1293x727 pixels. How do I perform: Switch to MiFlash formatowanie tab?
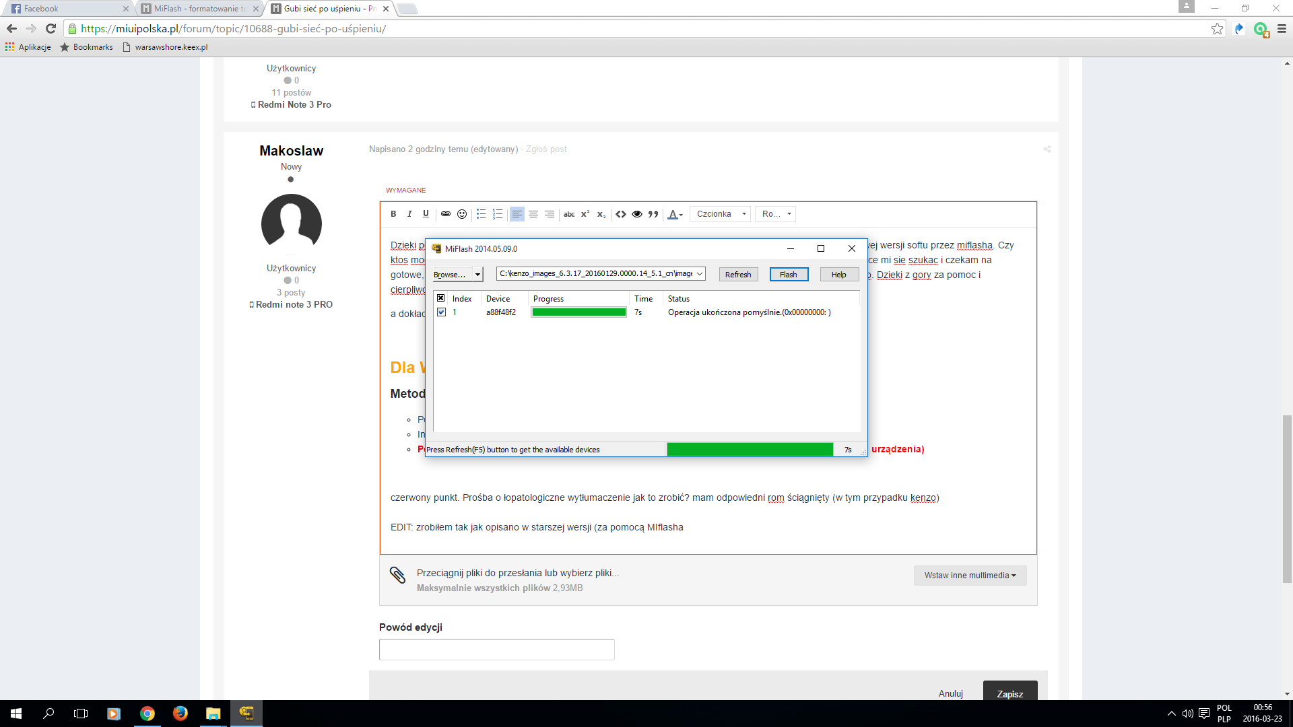coord(199,9)
